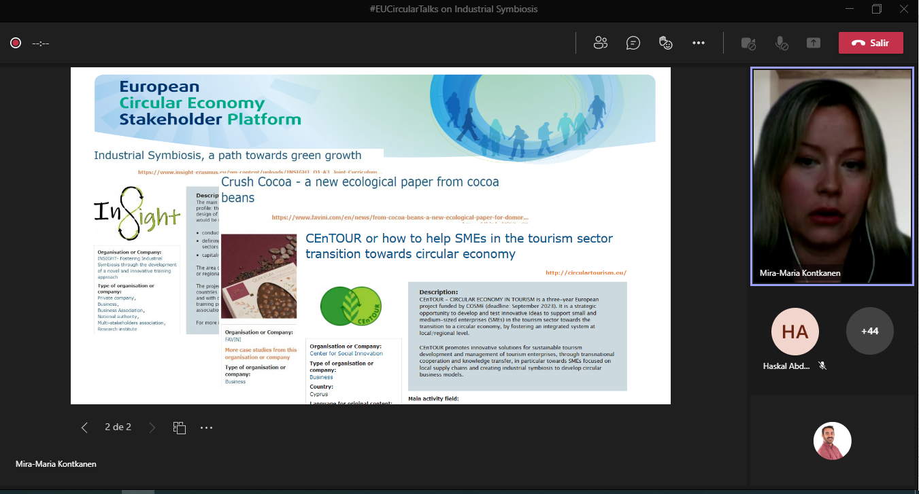This screenshot has height=494, width=919.
Task: Open raise hand reactions menu
Action: click(x=666, y=43)
